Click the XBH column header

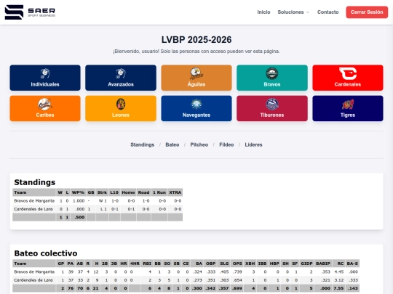tap(250, 264)
